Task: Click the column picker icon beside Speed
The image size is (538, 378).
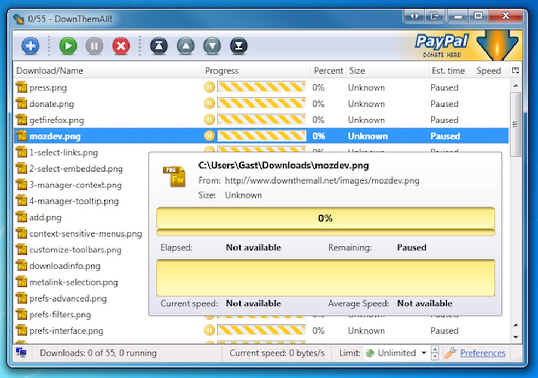Action: pyautogui.click(x=516, y=70)
